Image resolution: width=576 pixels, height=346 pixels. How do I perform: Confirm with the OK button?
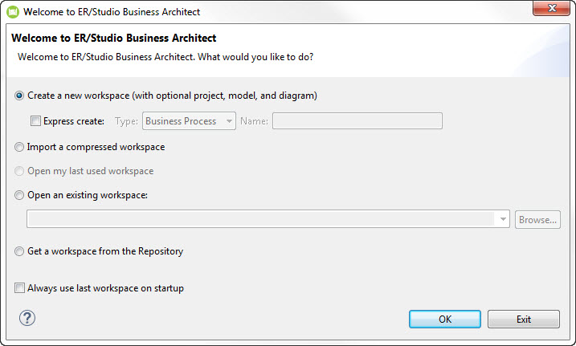point(445,320)
